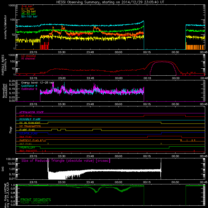Click 00:15 tick under the counts panel
The width and height of the screenshot is (208, 208).
[147, 52]
